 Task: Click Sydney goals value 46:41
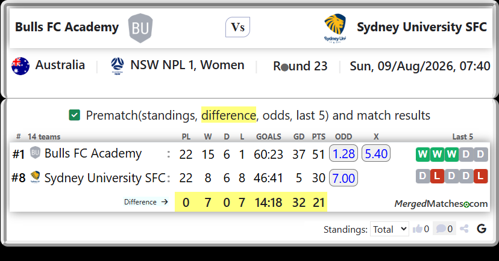coord(268,178)
